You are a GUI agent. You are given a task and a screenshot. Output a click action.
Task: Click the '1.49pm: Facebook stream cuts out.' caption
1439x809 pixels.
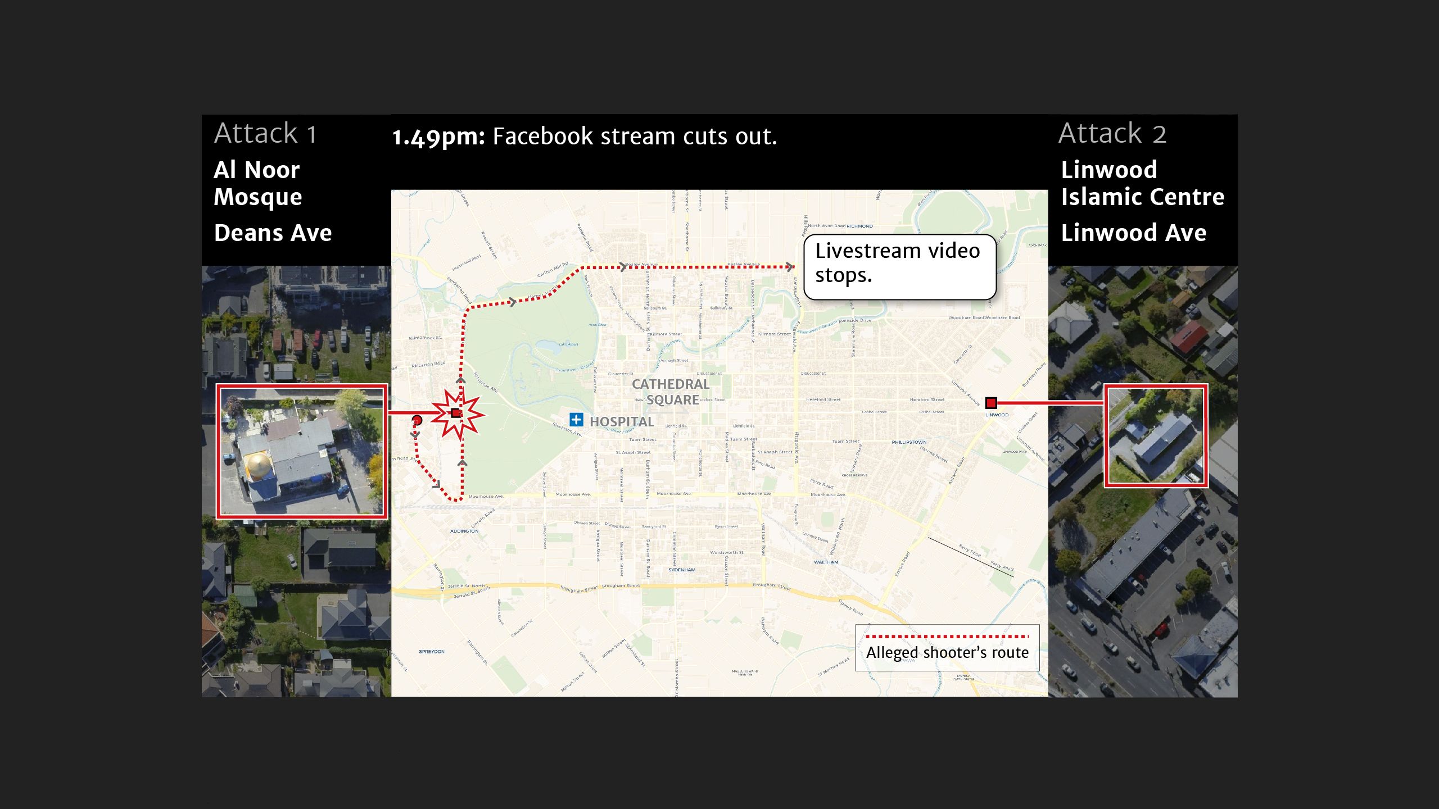(584, 137)
